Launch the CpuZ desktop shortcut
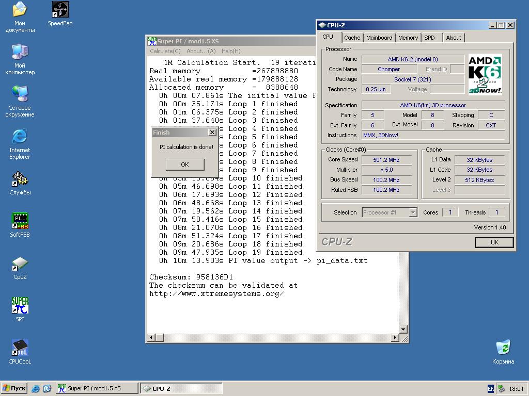529x396 pixels. [x=20, y=268]
